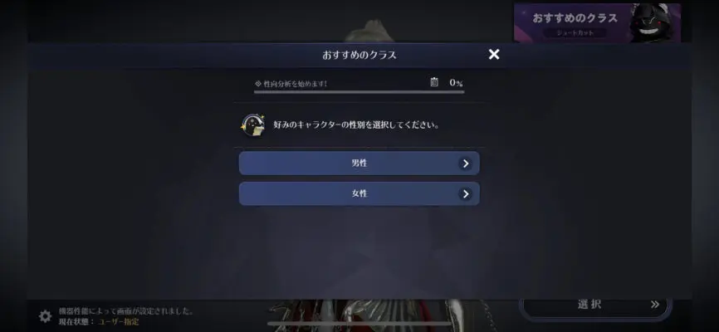The width and height of the screenshot is (719, 332).
Task: Close the おすすめのクラス dialog with X
Action: tap(494, 55)
